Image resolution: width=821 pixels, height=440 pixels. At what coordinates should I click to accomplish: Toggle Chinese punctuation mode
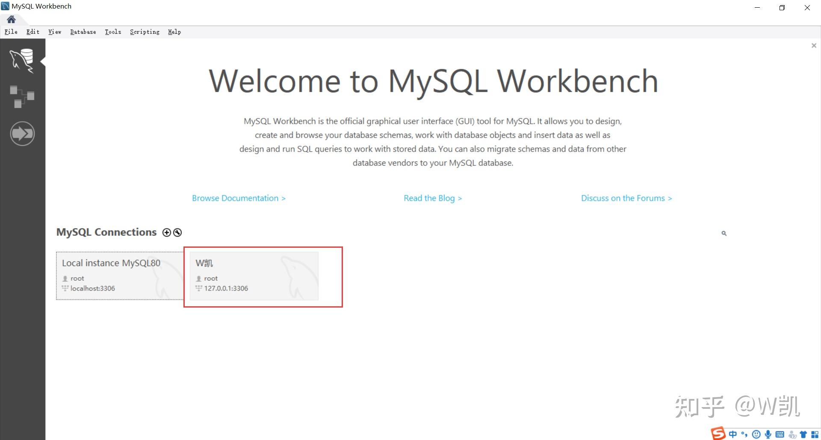pos(744,434)
